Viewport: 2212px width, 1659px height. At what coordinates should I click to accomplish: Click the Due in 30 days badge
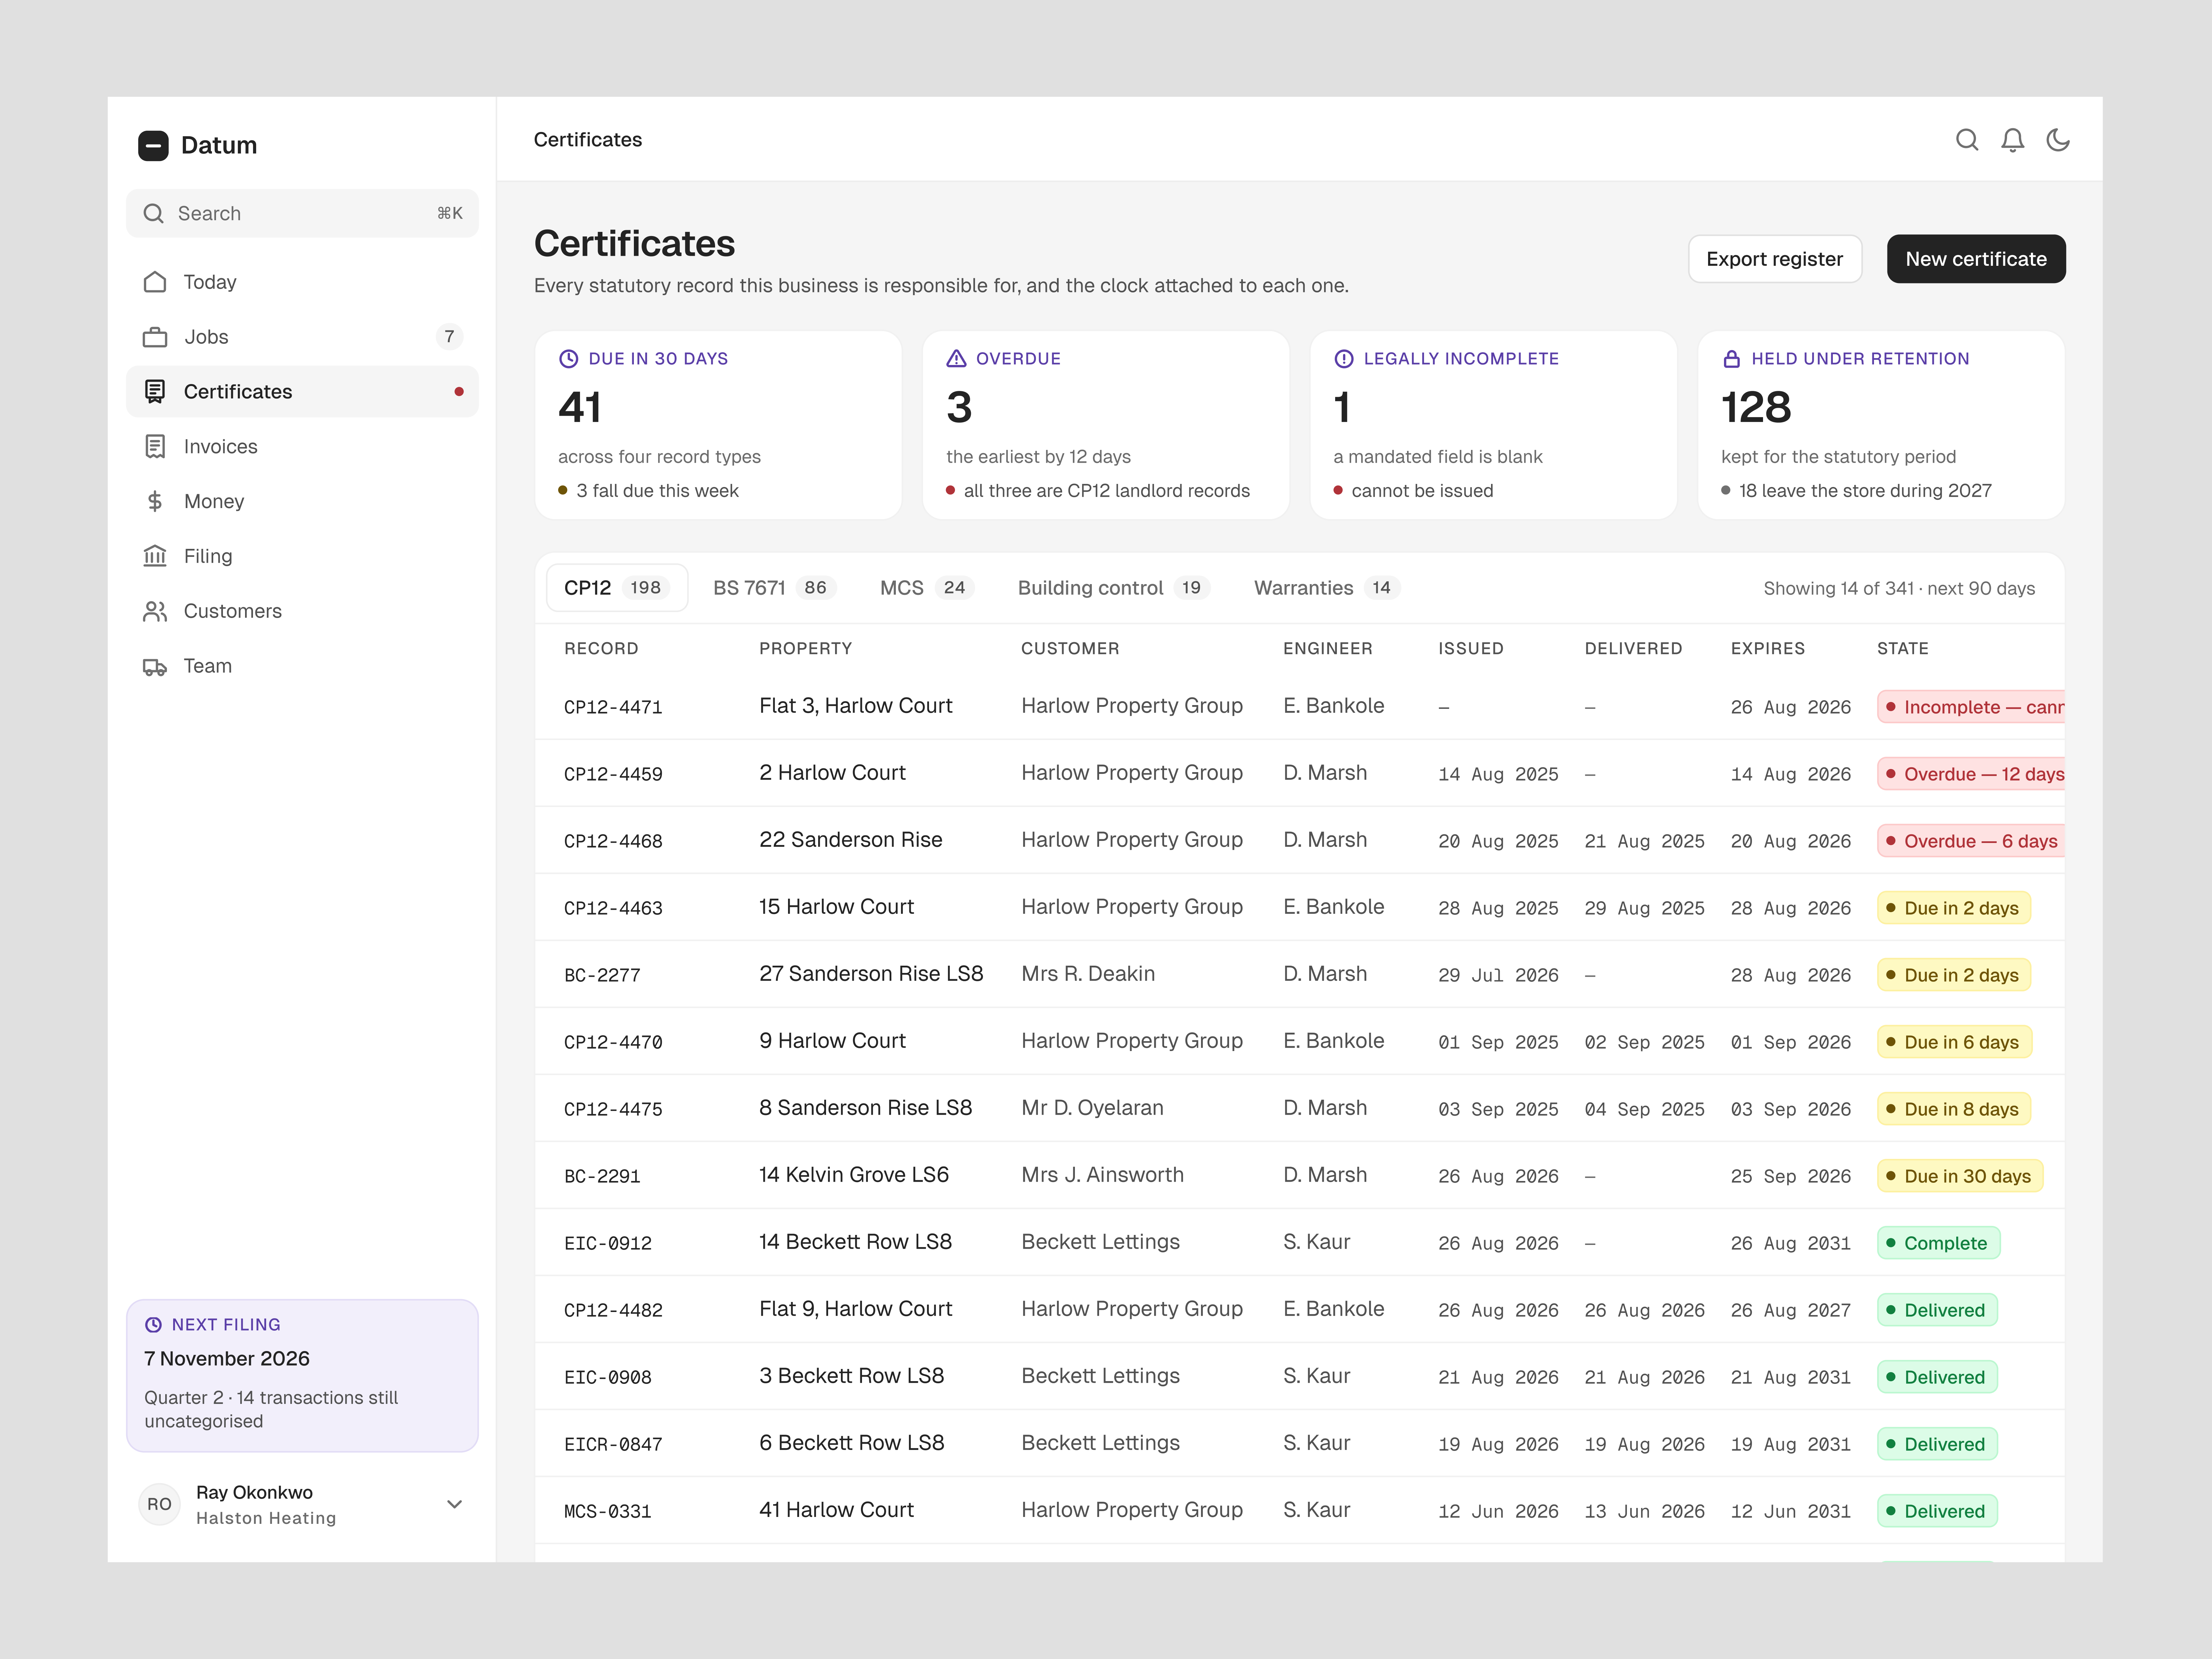1960,1176
